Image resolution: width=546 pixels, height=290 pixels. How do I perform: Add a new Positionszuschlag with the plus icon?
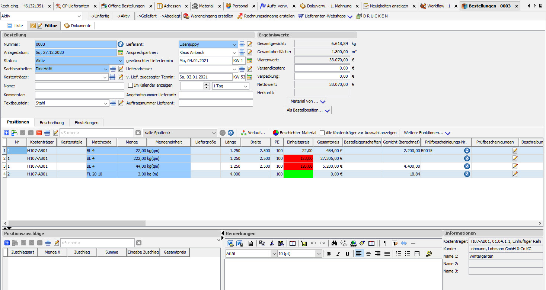[x=6, y=243]
